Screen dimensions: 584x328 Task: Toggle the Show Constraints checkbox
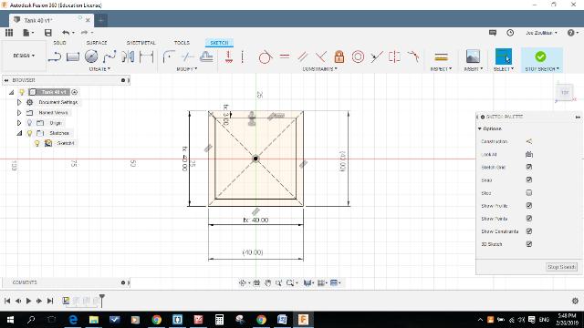pyautogui.click(x=529, y=231)
